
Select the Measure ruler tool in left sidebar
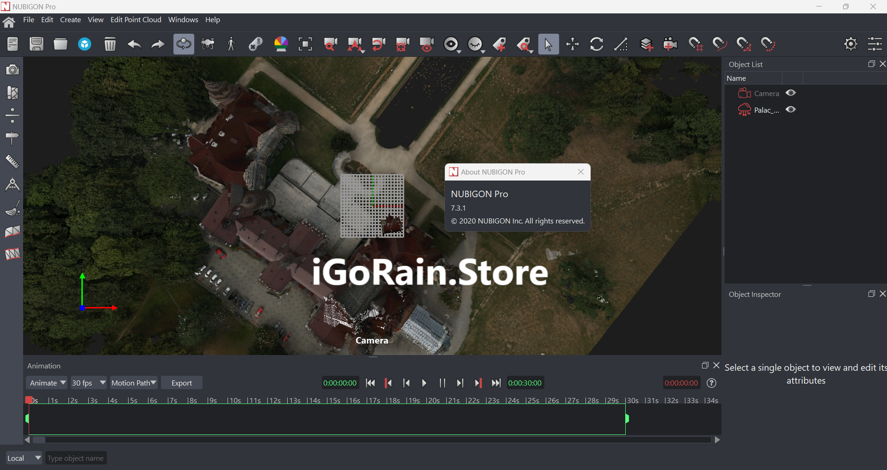click(x=12, y=161)
